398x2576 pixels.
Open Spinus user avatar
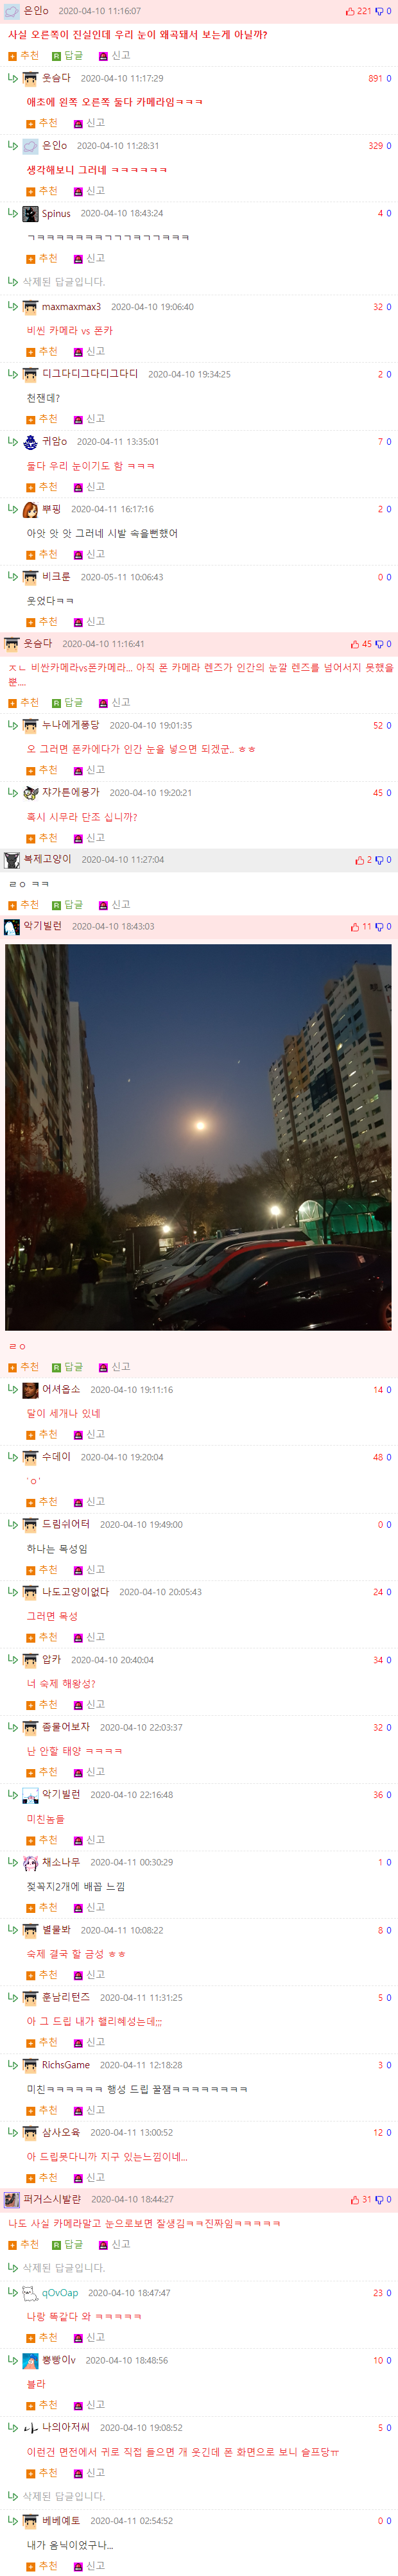(30, 214)
